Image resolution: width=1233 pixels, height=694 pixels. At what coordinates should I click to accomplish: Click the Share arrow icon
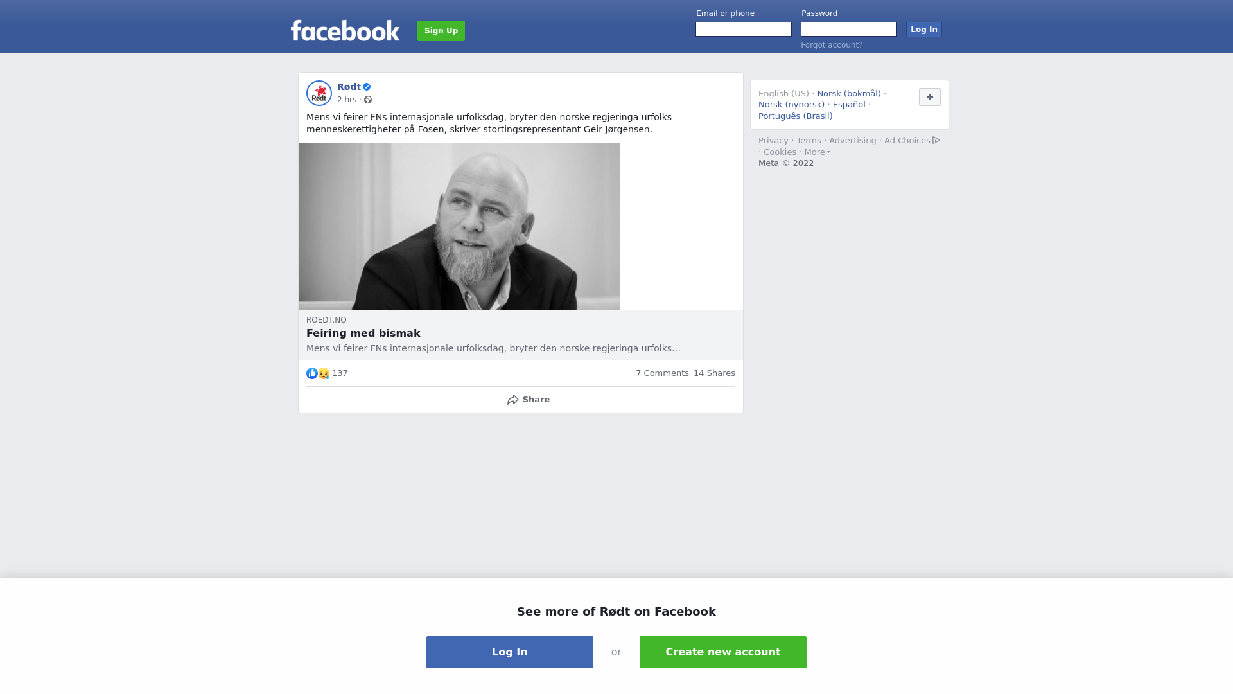[x=513, y=400]
